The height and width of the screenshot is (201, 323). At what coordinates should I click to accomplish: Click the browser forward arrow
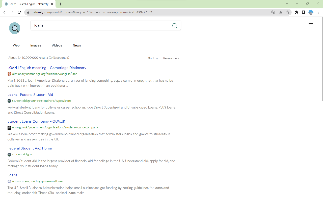pyautogui.click(x=12, y=12)
